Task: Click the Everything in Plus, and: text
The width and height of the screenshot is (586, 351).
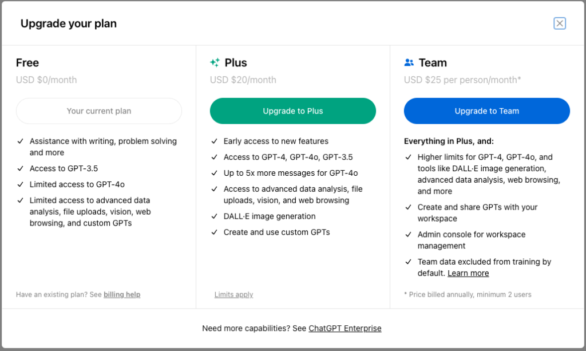Action: (449, 141)
